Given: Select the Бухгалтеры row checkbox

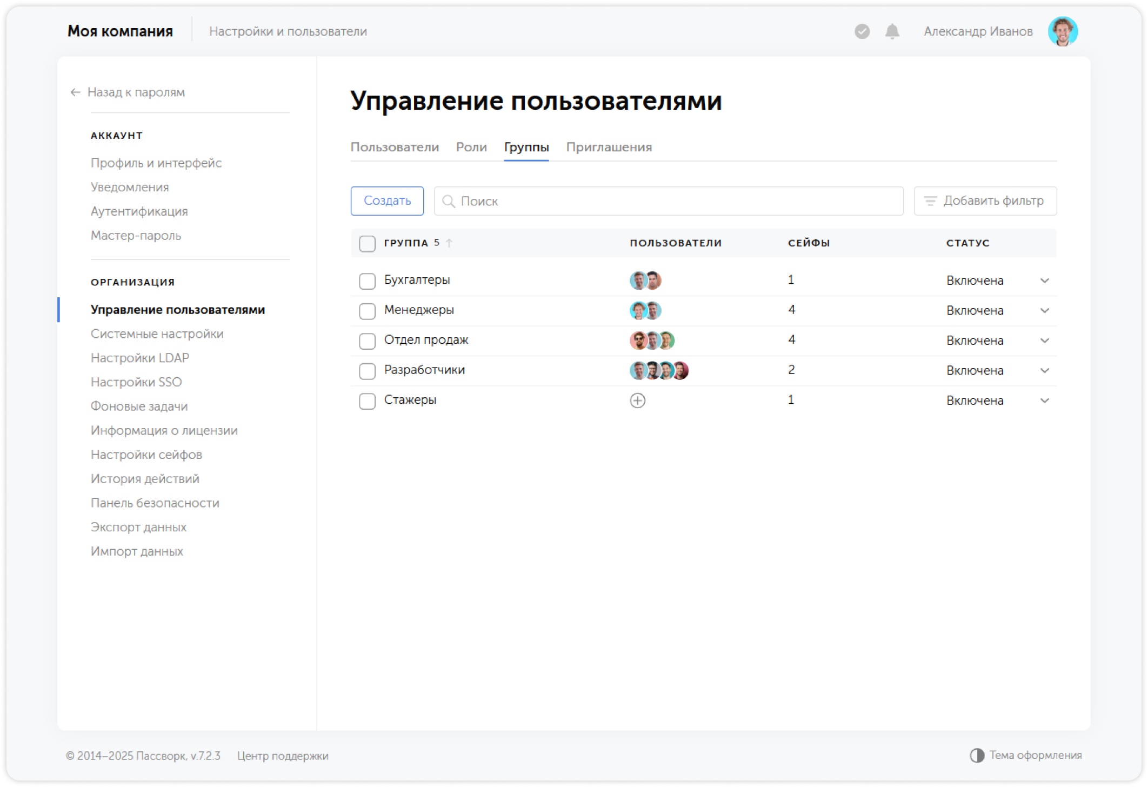Looking at the screenshot, I should coord(366,281).
